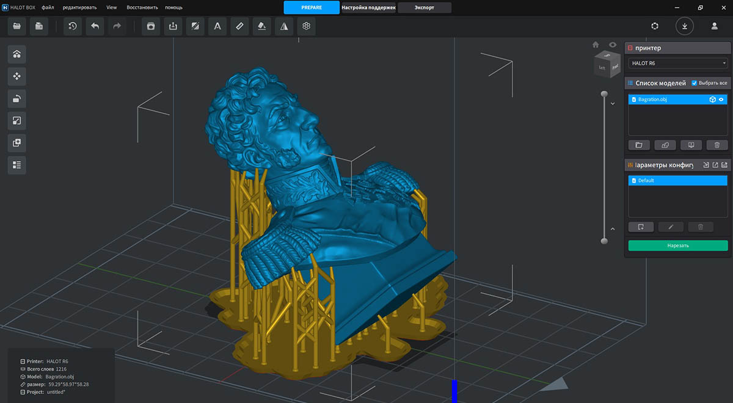Collapse the 'принтер' panel header
Viewport: 733px width, 403px height.
[678, 48]
